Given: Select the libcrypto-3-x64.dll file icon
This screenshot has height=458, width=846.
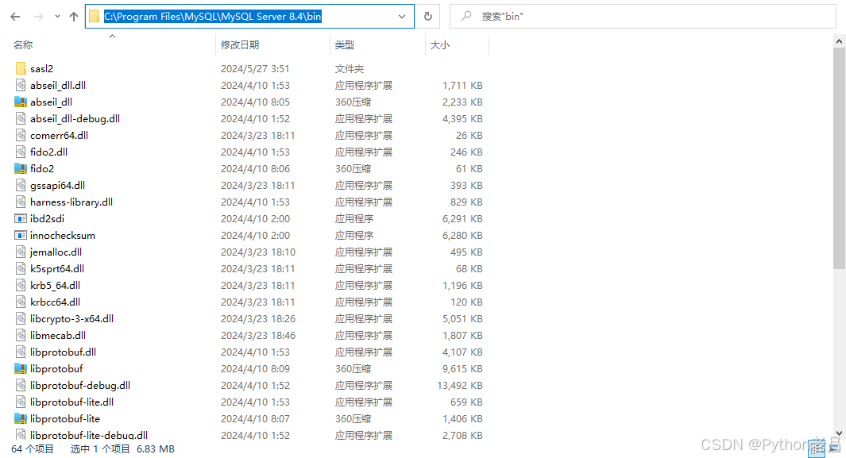Looking at the screenshot, I should tap(21, 319).
